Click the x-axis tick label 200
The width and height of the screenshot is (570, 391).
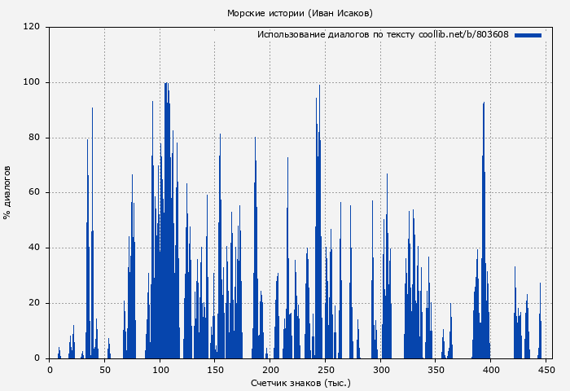[270, 370]
